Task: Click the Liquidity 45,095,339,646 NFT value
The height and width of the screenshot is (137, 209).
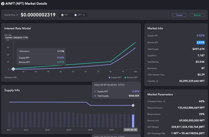Action: pos(192,81)
